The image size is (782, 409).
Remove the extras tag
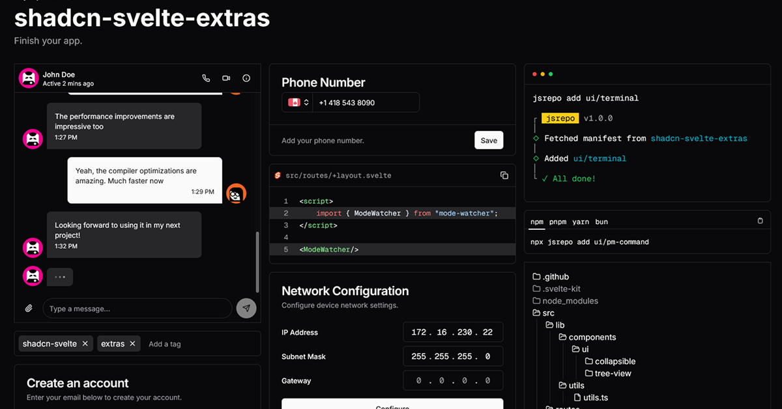(x=132, y=344)
